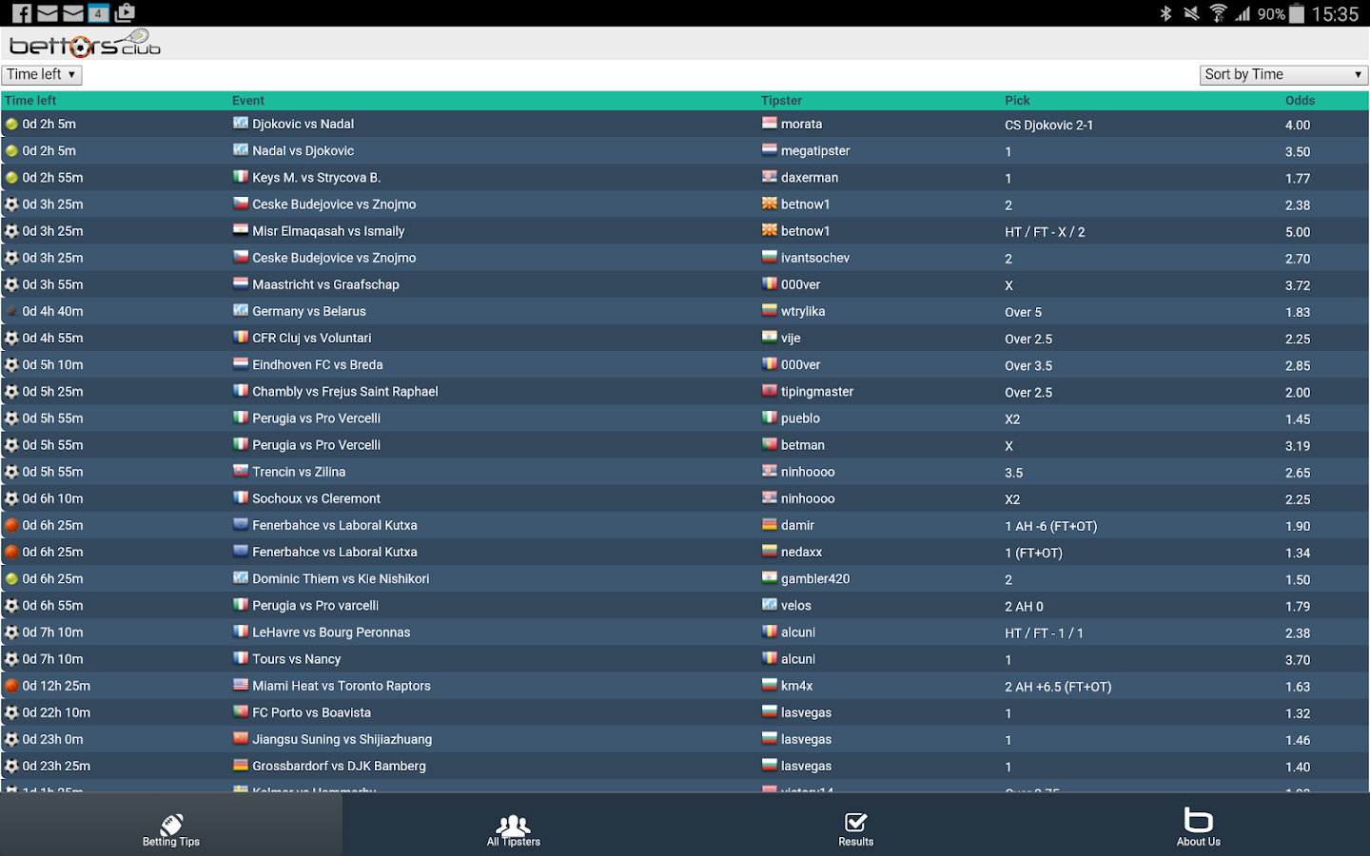Screen dimensions: 1370x856
Task: Click the basketball icon in damir's Fenerbahce row
Action: click(11, 525)
